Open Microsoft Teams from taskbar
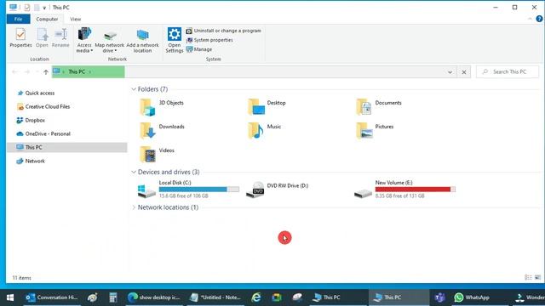This screenshot has height=306, width=545. click(x=439, y=297)
